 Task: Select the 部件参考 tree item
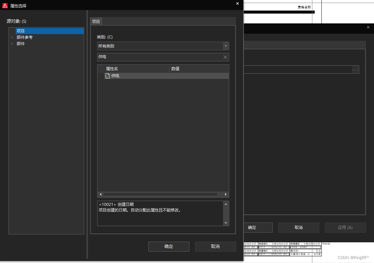pyautogui.click(x=25, y=37)
